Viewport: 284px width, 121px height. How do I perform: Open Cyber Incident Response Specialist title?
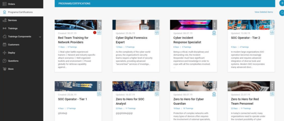pyautogui.click(x=187, y=40)
